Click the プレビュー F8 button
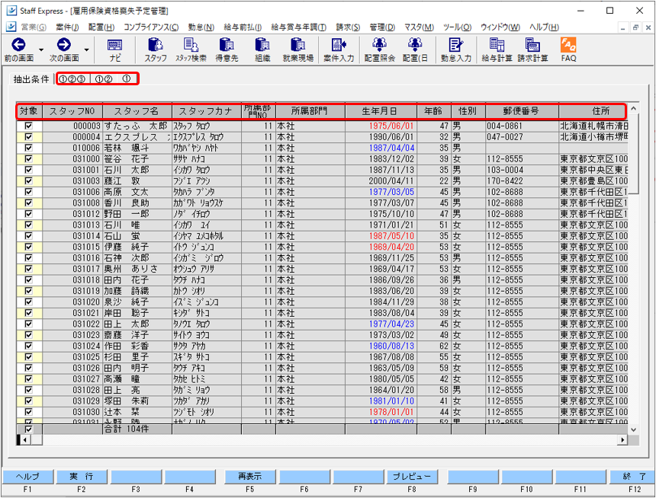656x498 pixels. (412, 476)
